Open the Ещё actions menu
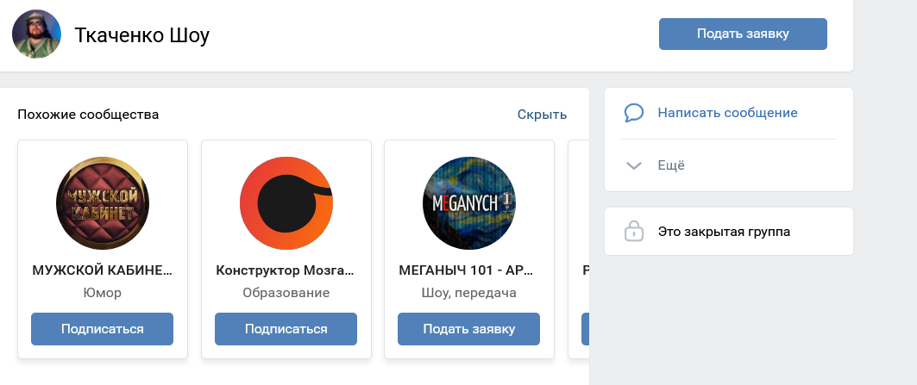The image size is (917, 385). pos(671,165)
